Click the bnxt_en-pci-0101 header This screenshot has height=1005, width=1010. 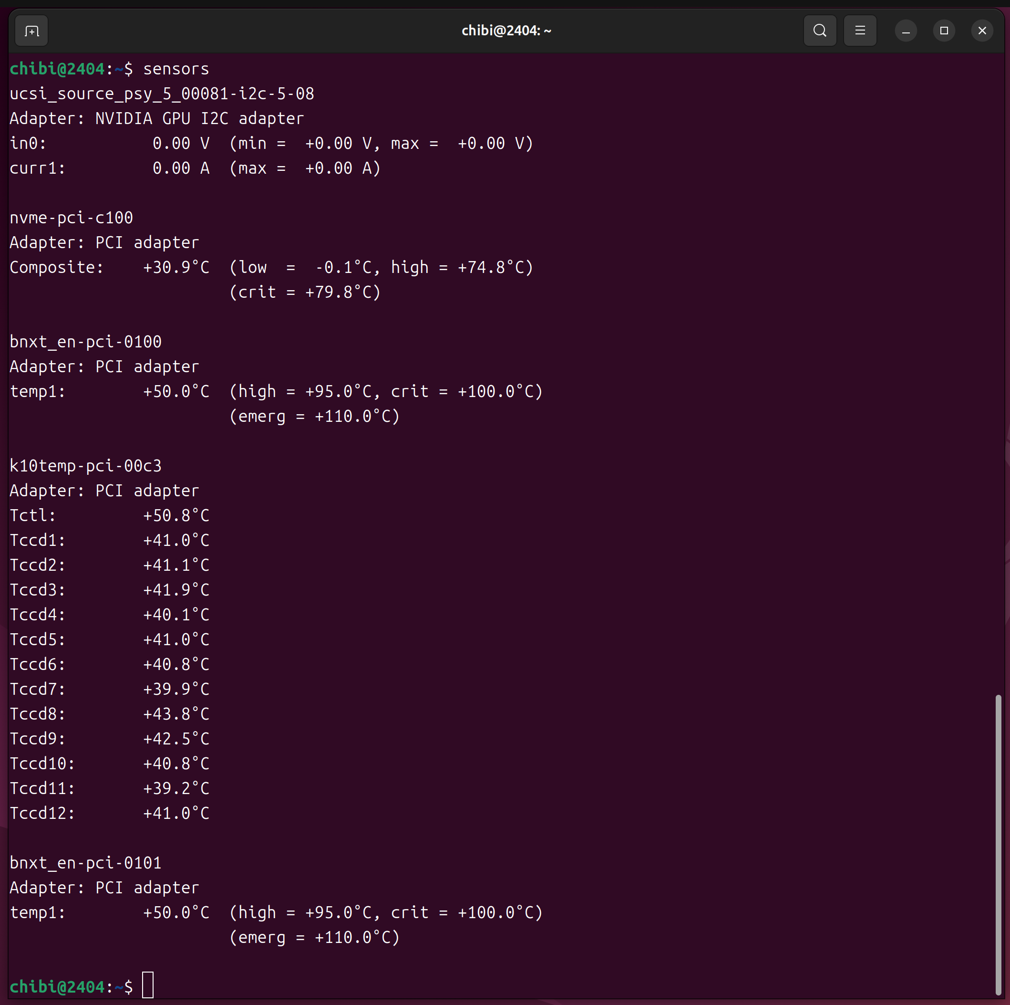[86, 863]
